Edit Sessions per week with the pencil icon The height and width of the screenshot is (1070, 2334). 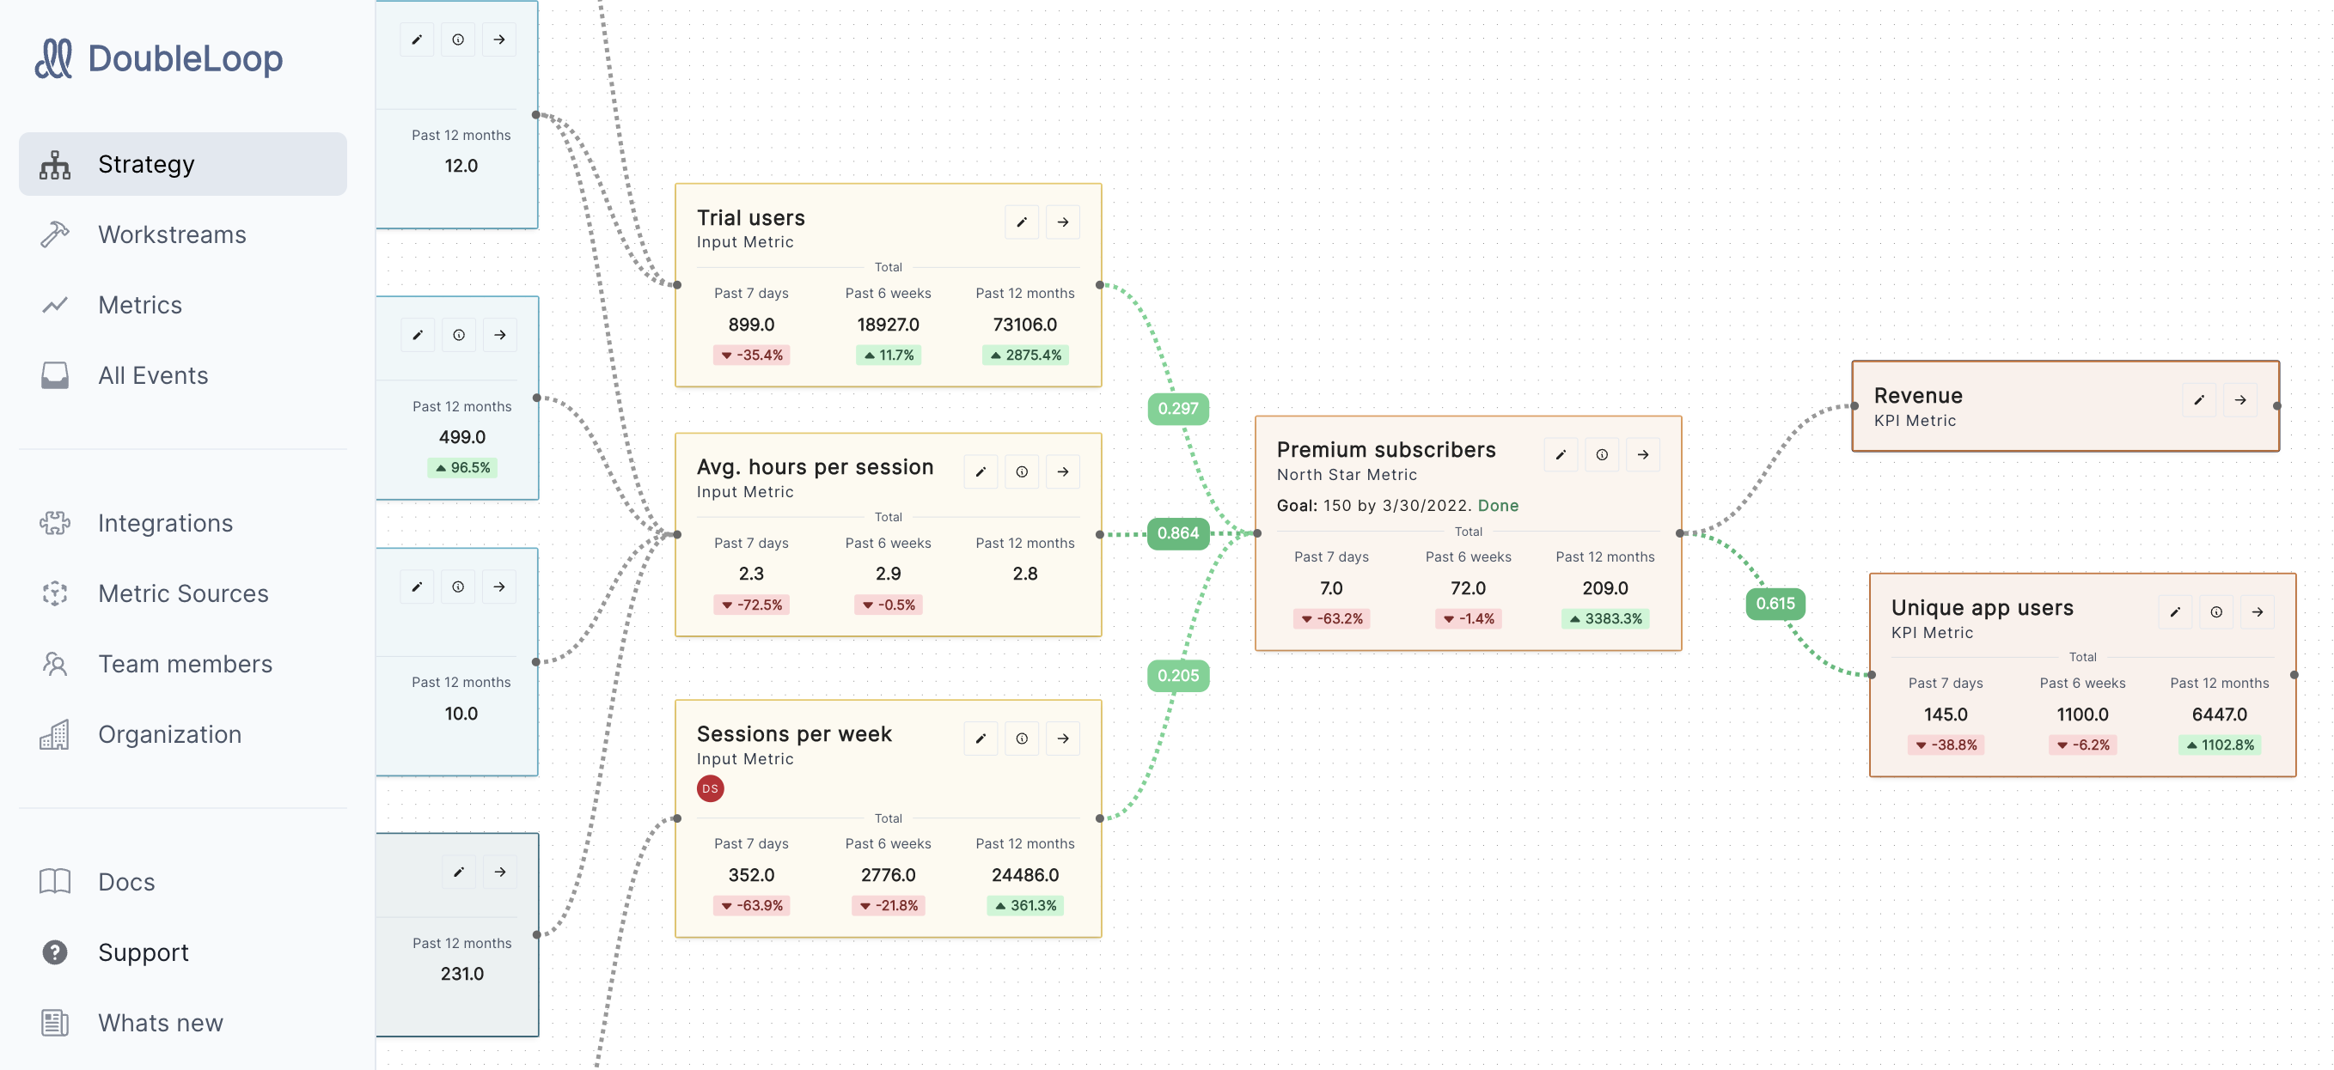pos(981,738)
